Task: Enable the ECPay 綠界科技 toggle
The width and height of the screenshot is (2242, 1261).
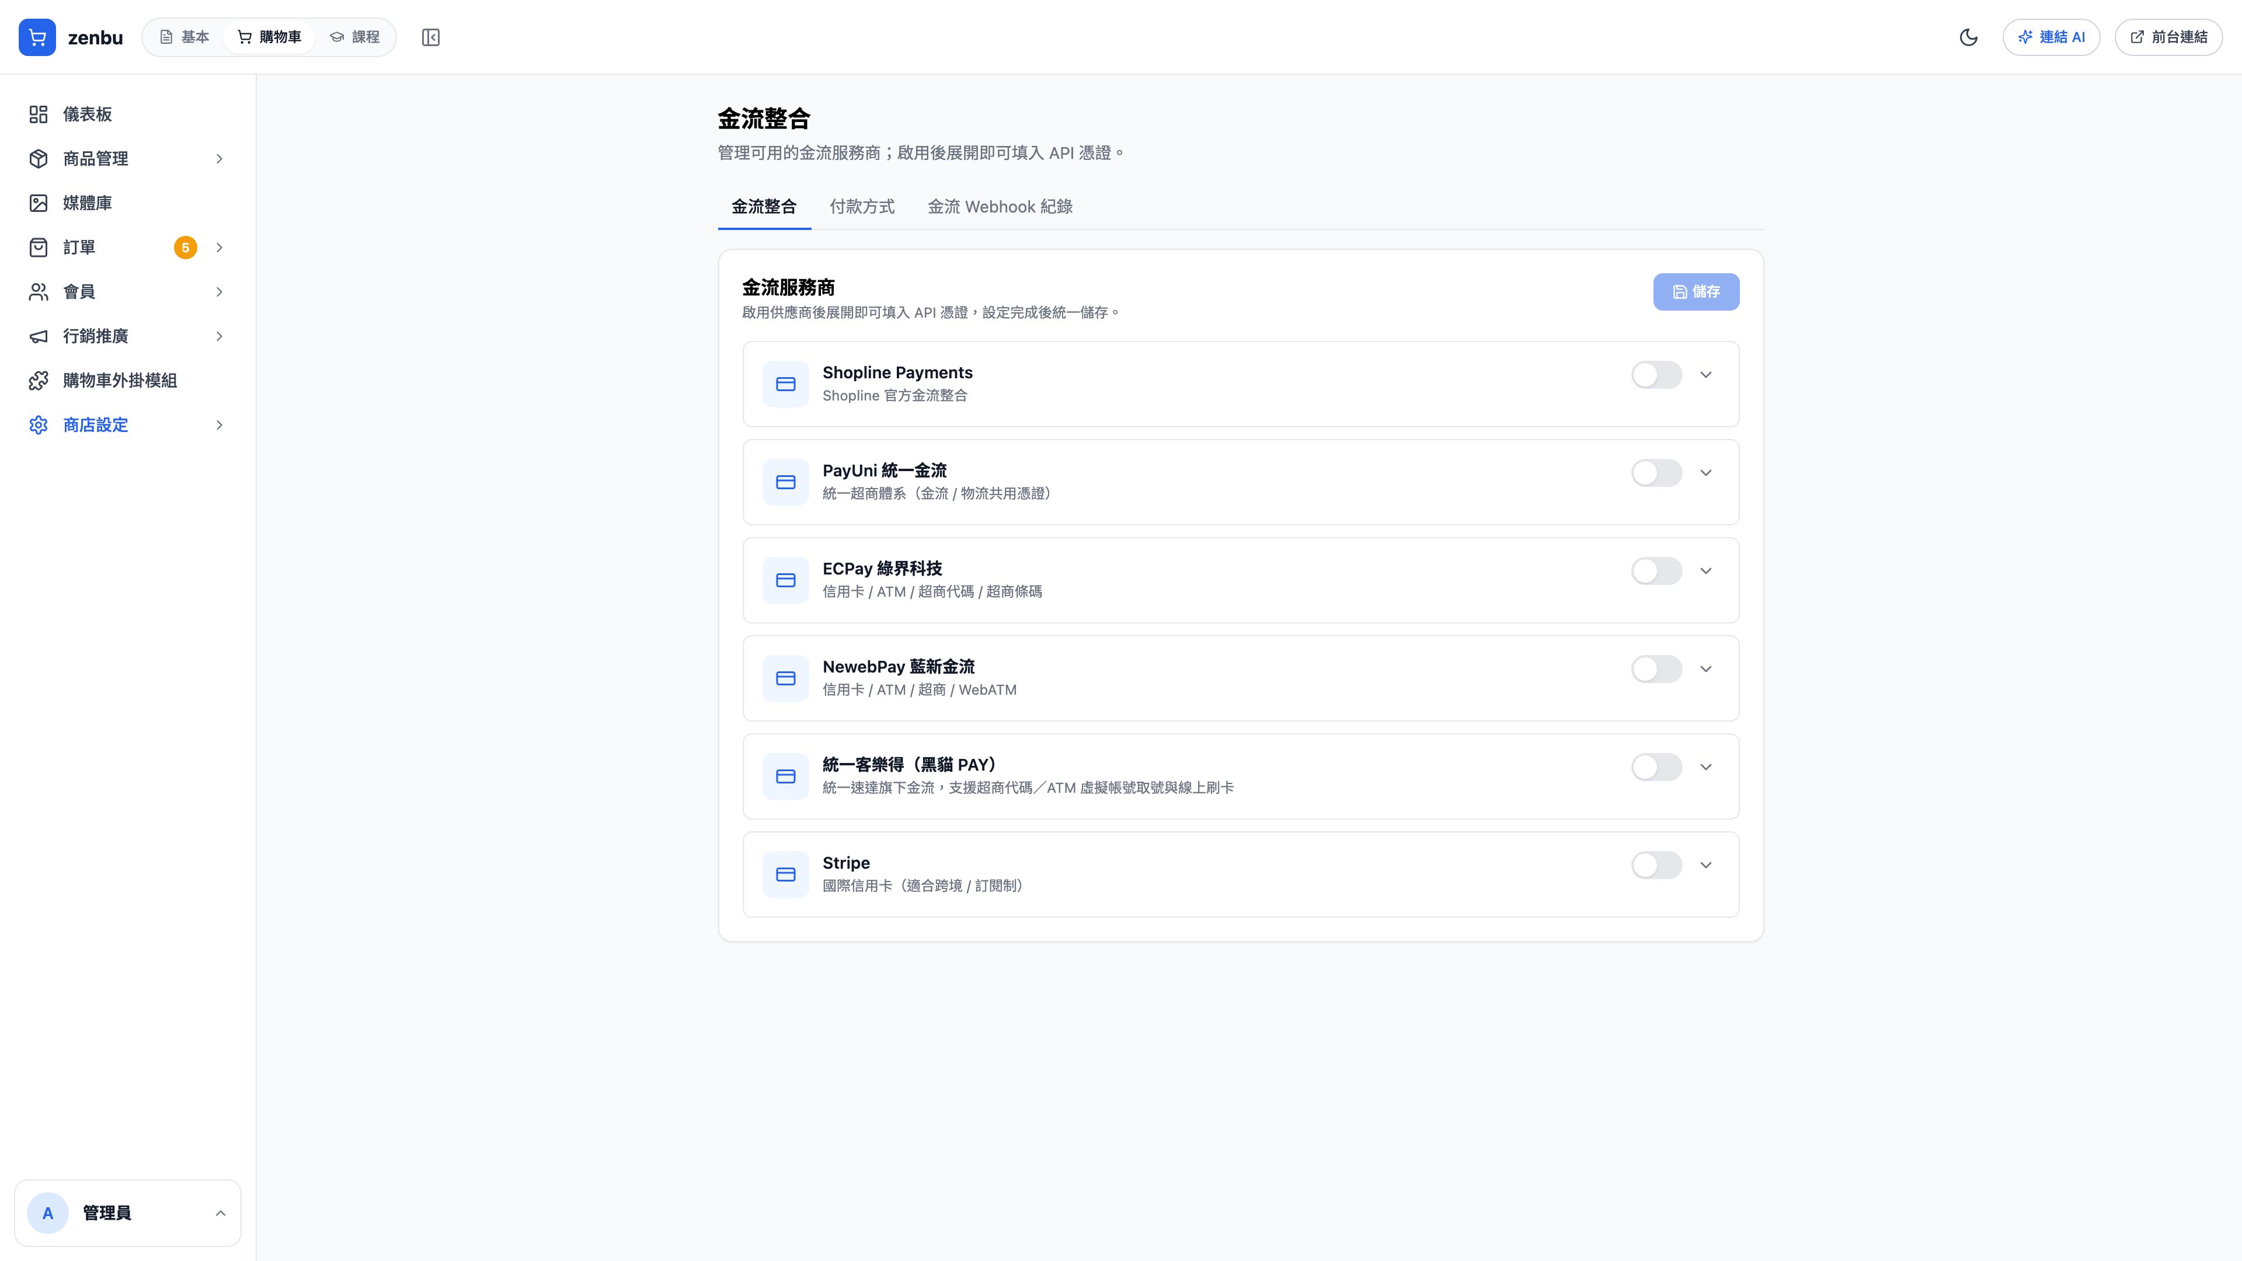Action: (1657, 571)
